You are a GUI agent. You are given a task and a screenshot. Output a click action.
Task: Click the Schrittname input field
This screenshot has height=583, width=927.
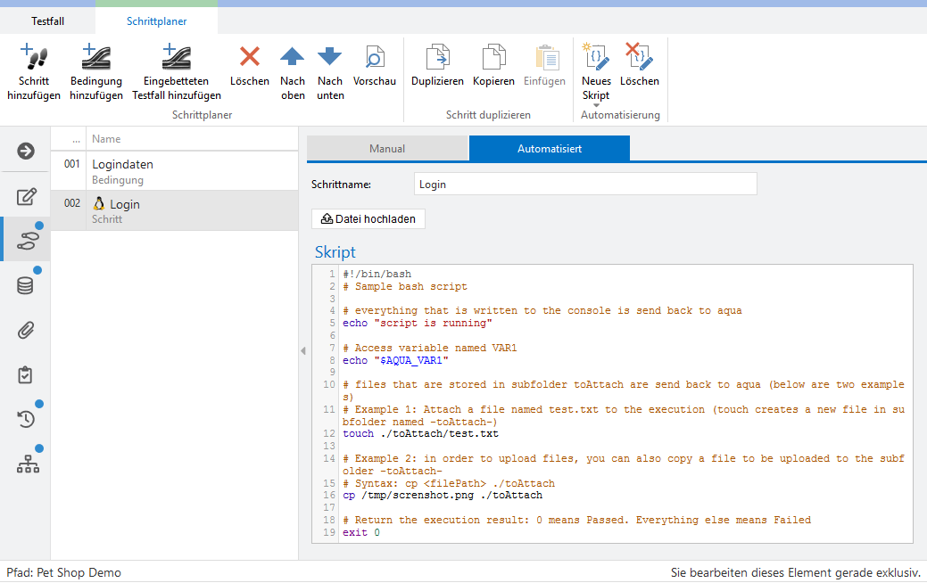pyautogui.click(x=585, y=185)
